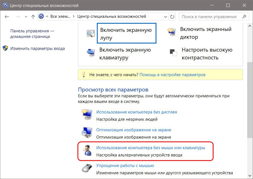The height and width of the screenshot is (179, 253).
Task: Click the light bulb tip icon
Action: (x=83, y=74)
